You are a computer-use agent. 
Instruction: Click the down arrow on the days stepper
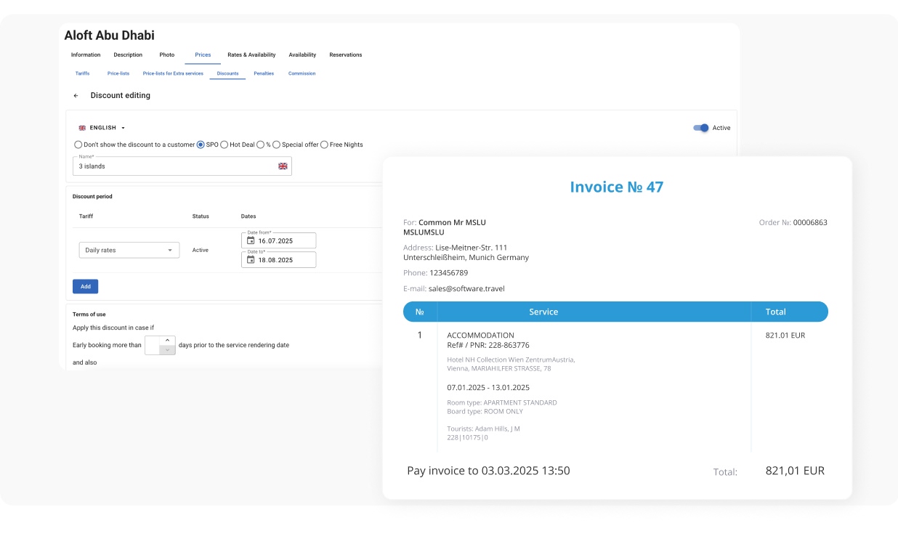166,349
